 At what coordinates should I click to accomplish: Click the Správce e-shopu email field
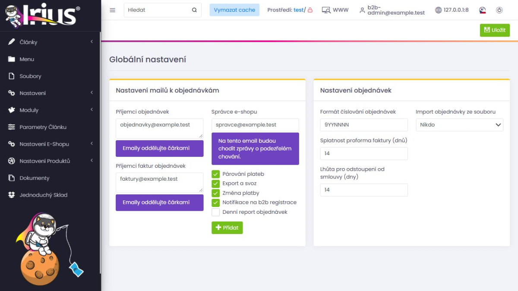(255, 125)
